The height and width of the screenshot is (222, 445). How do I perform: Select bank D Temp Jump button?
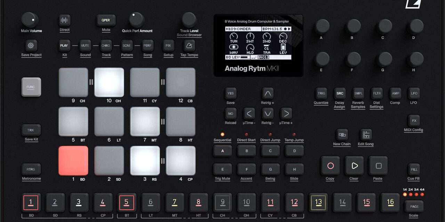pos(294,151)
